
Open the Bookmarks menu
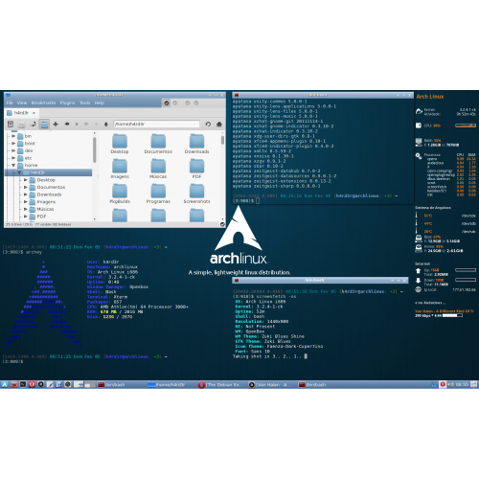[43, 103]
